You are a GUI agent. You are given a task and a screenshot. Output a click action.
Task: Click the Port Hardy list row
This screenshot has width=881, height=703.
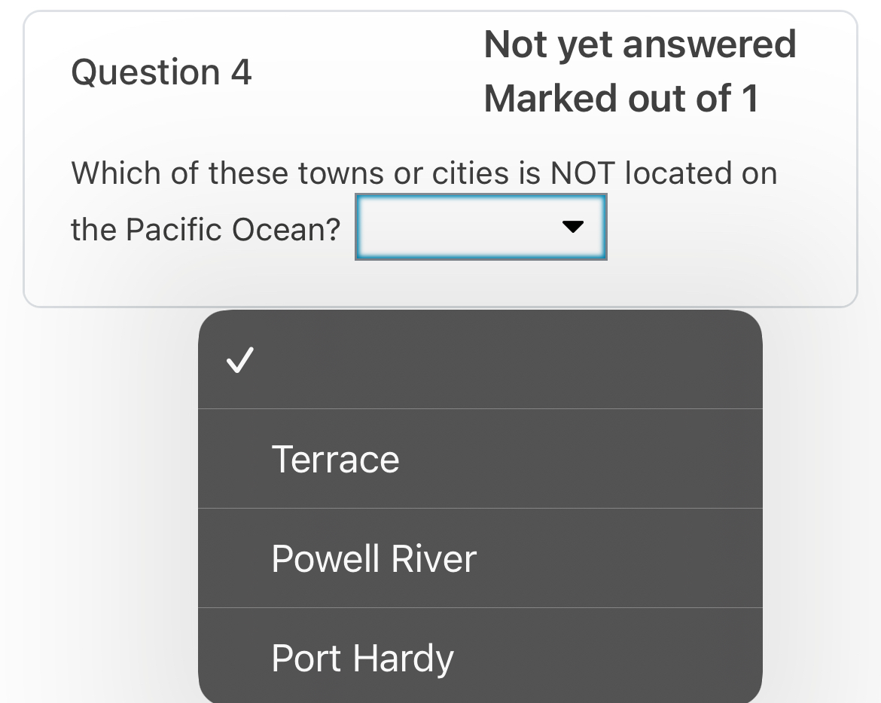[x=363, y=657]
